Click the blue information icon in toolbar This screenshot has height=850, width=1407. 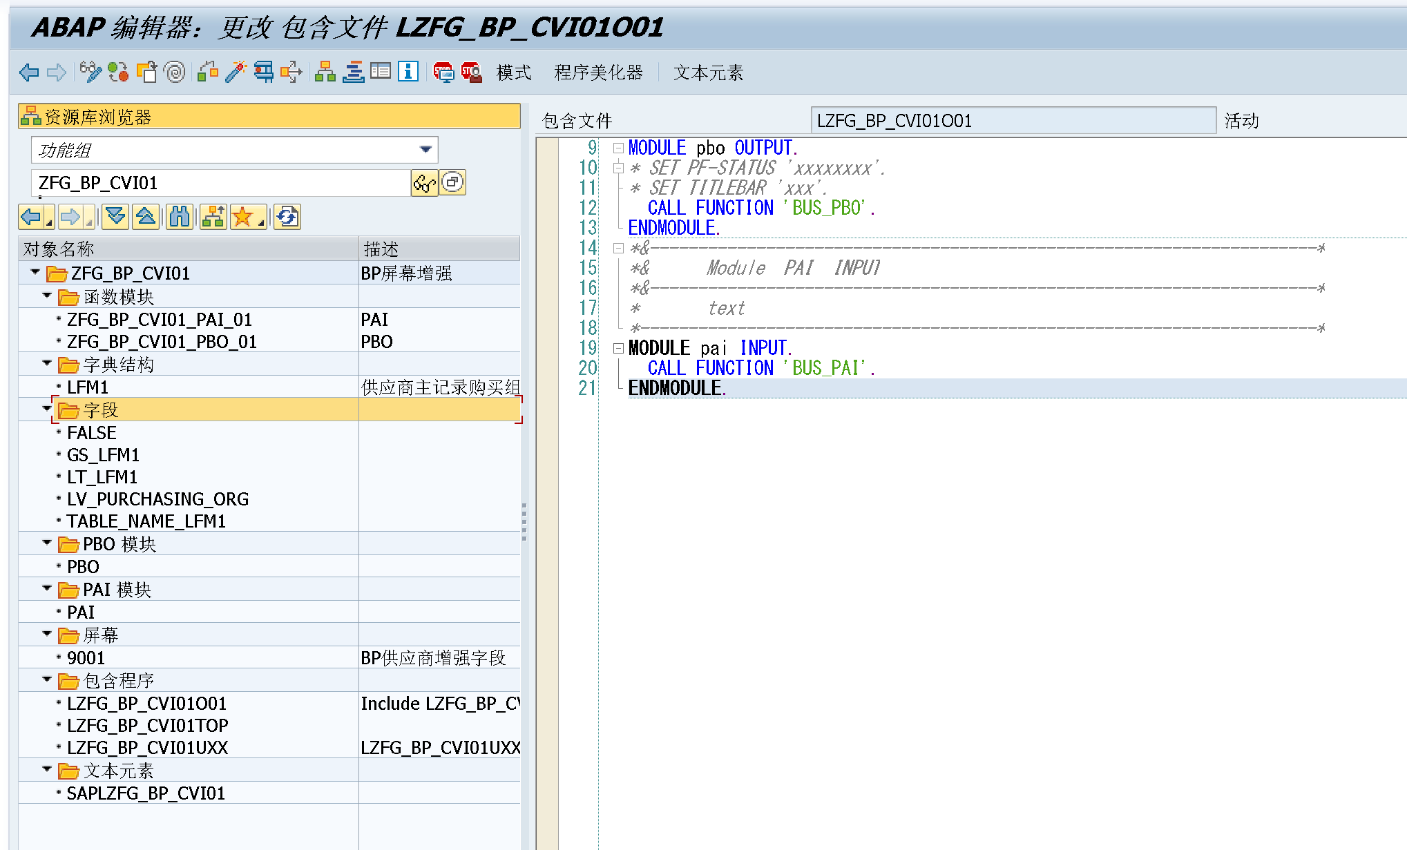[408, 72]
